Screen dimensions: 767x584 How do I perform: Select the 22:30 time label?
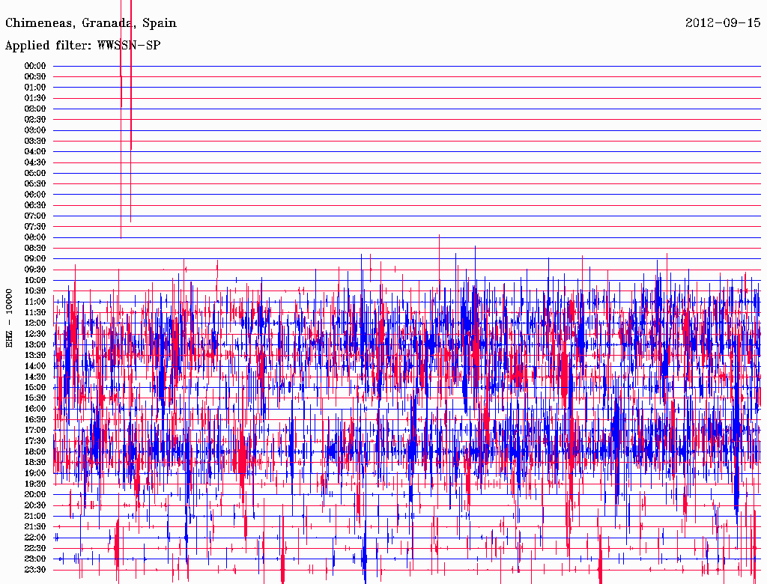pyautogui.click(x=35, y=548)
